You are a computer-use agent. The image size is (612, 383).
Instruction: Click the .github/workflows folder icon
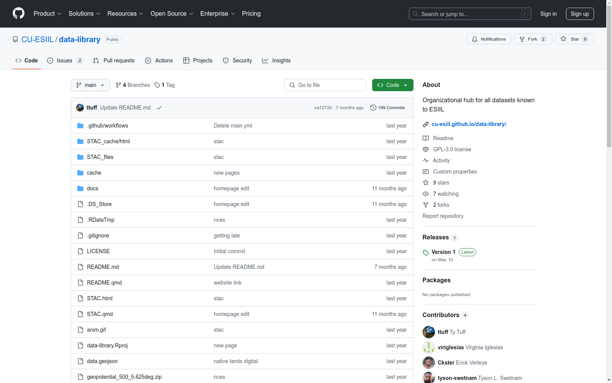(x=80, y=126)
